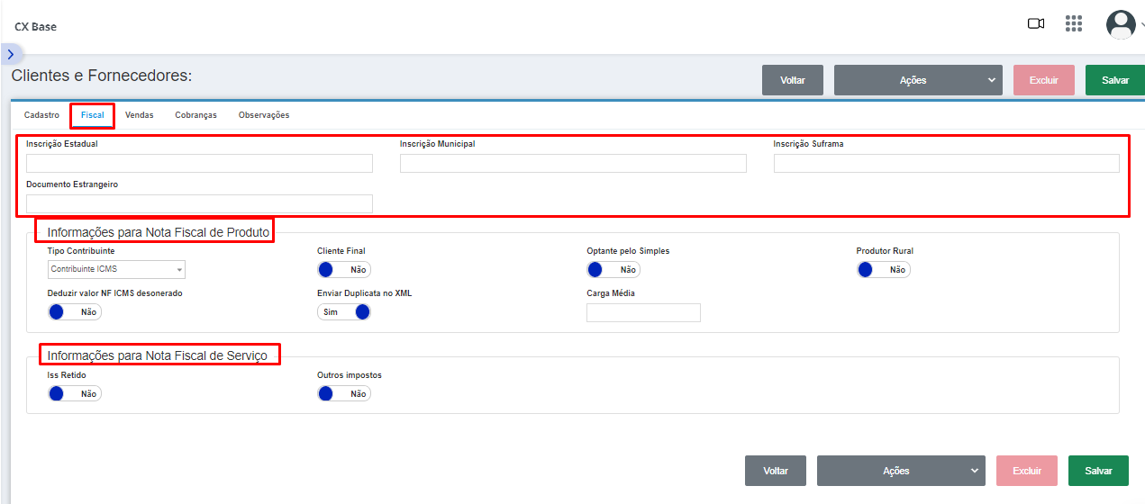Toggle Outros impostos switch
This screenshot has height=504, width=1145.
343,394
